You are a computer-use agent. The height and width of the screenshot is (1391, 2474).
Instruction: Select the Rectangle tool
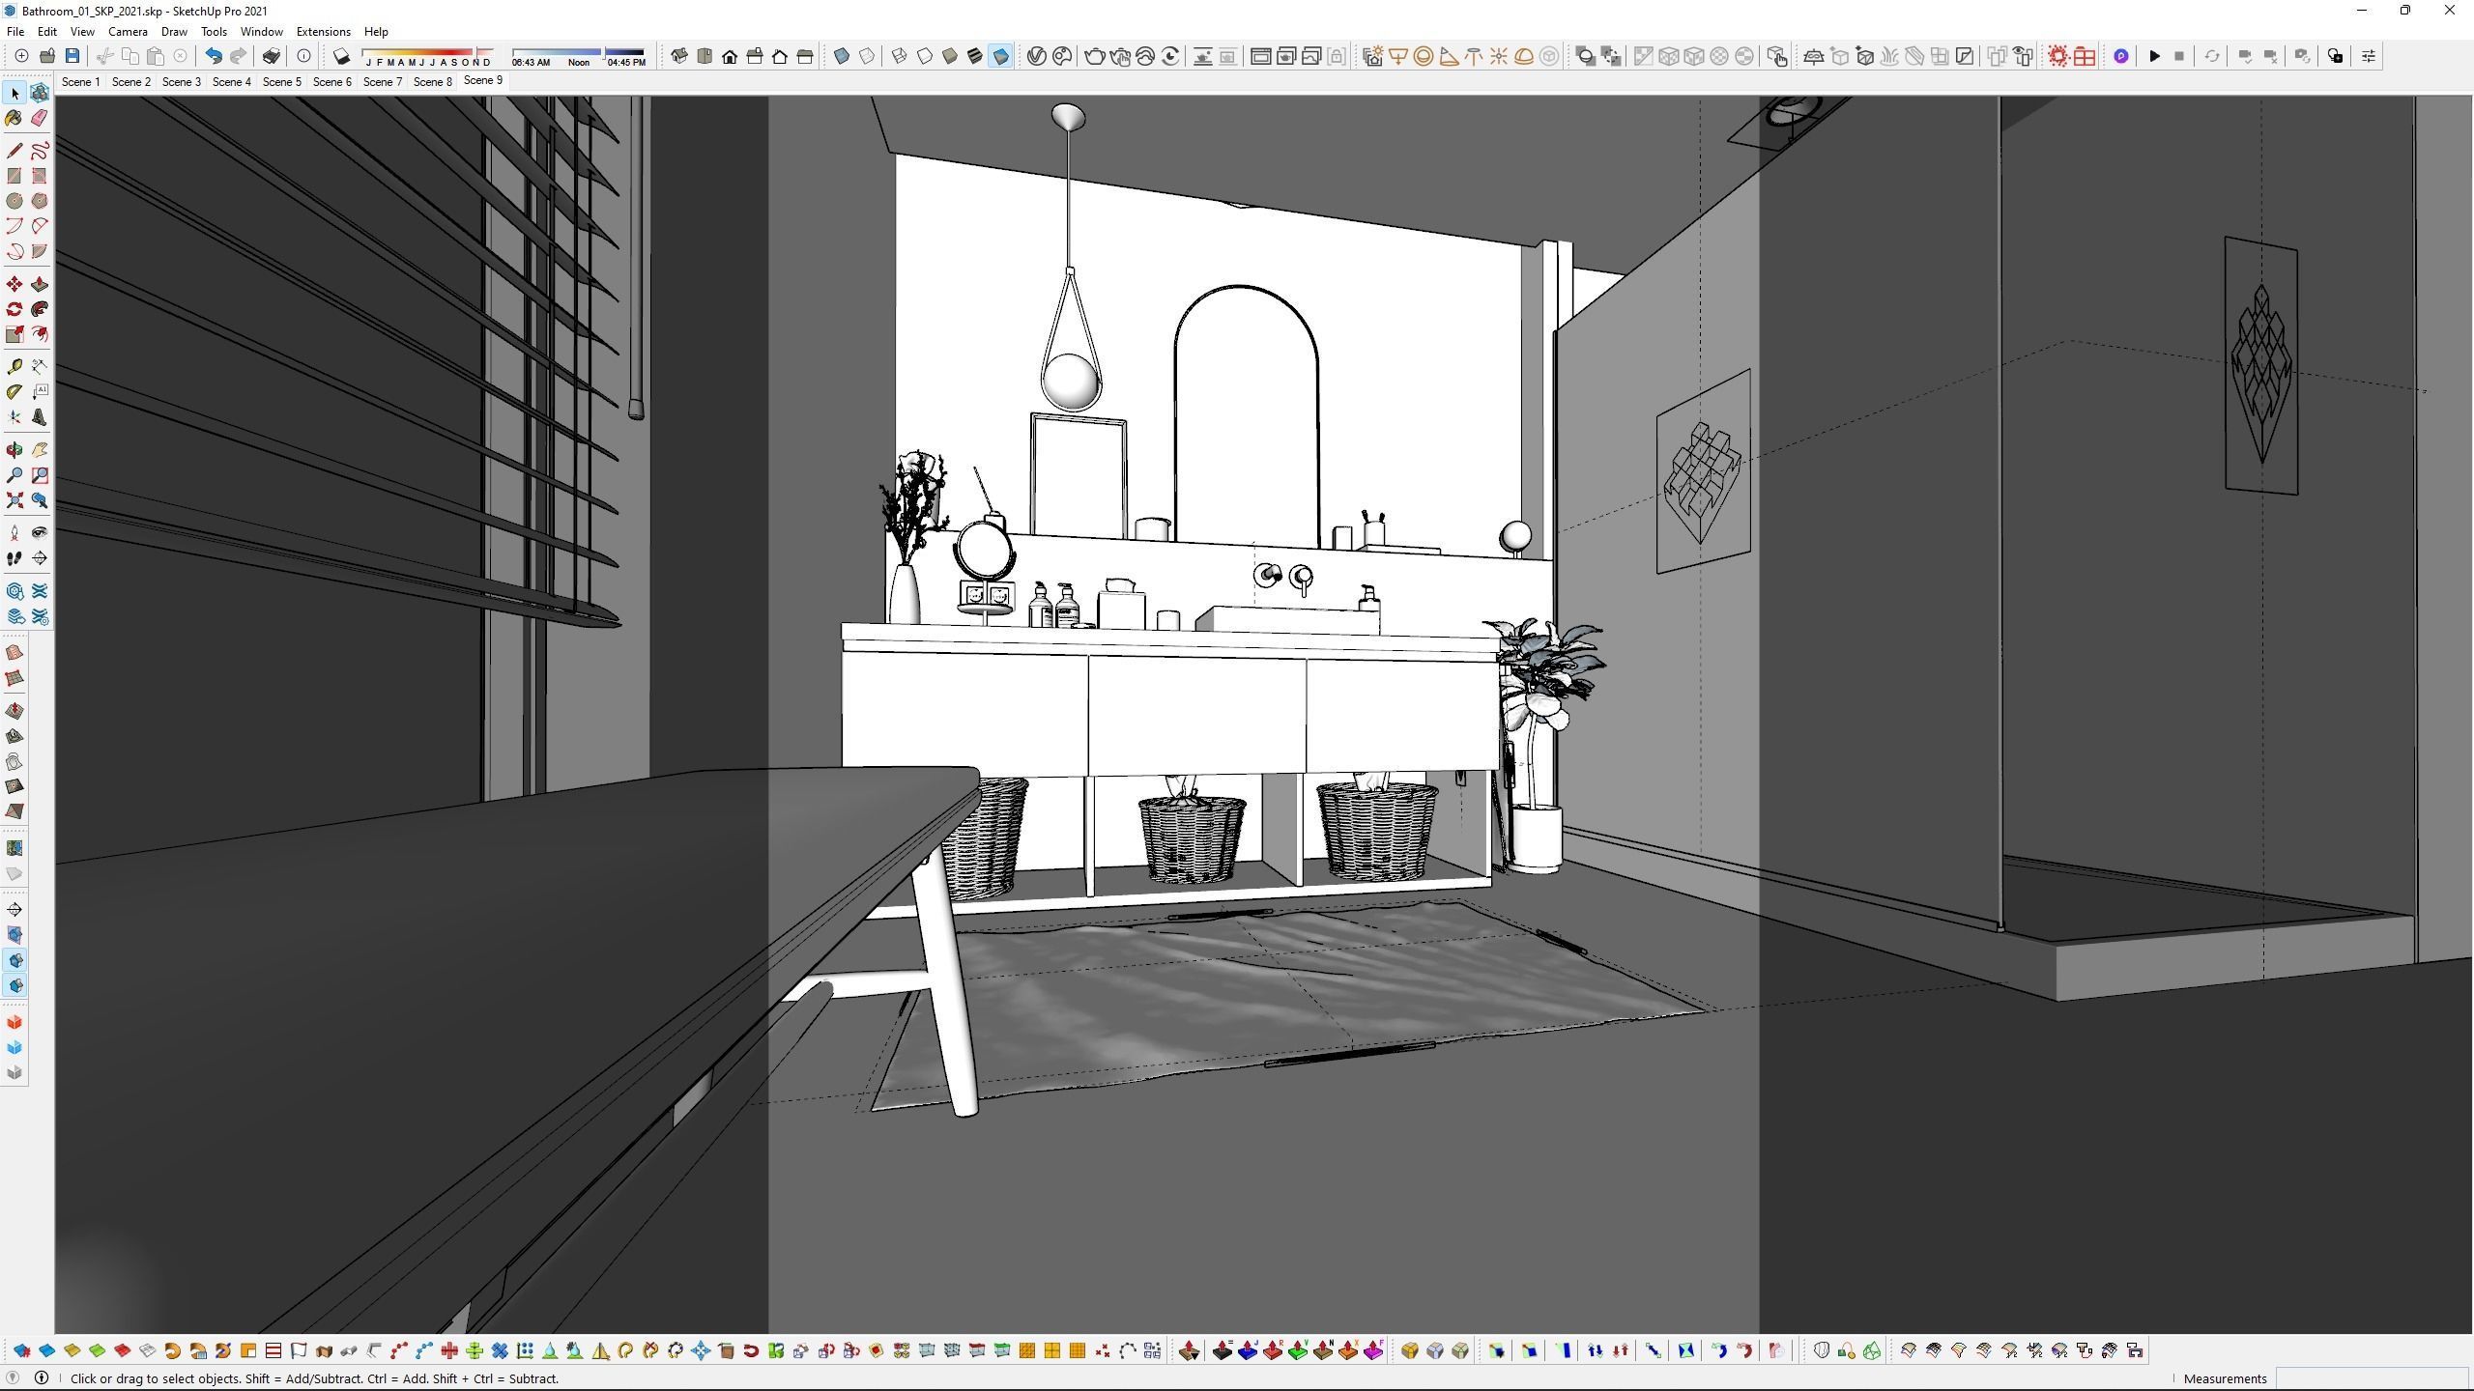click(x=14, y=176)
